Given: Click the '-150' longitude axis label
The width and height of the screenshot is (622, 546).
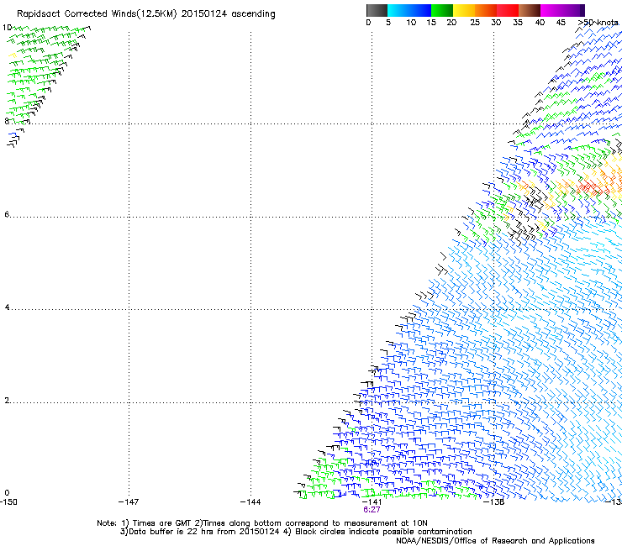Looking at the screenshot, I should click(8, 502).
